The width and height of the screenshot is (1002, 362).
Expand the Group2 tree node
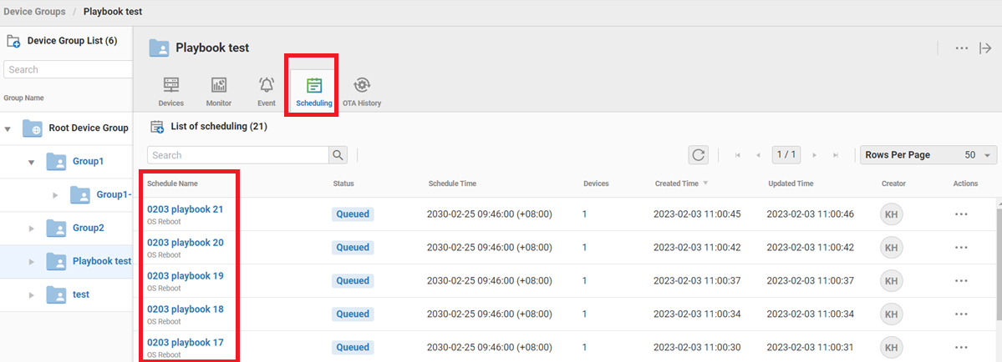(x=32, y=229)
